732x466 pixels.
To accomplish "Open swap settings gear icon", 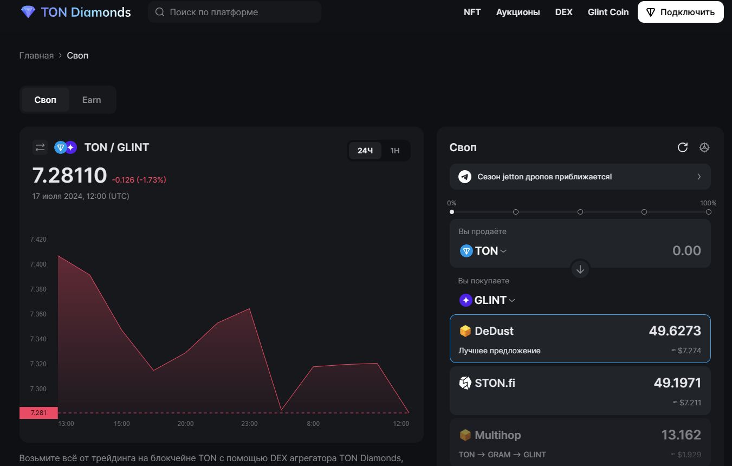I will point(704,147).
